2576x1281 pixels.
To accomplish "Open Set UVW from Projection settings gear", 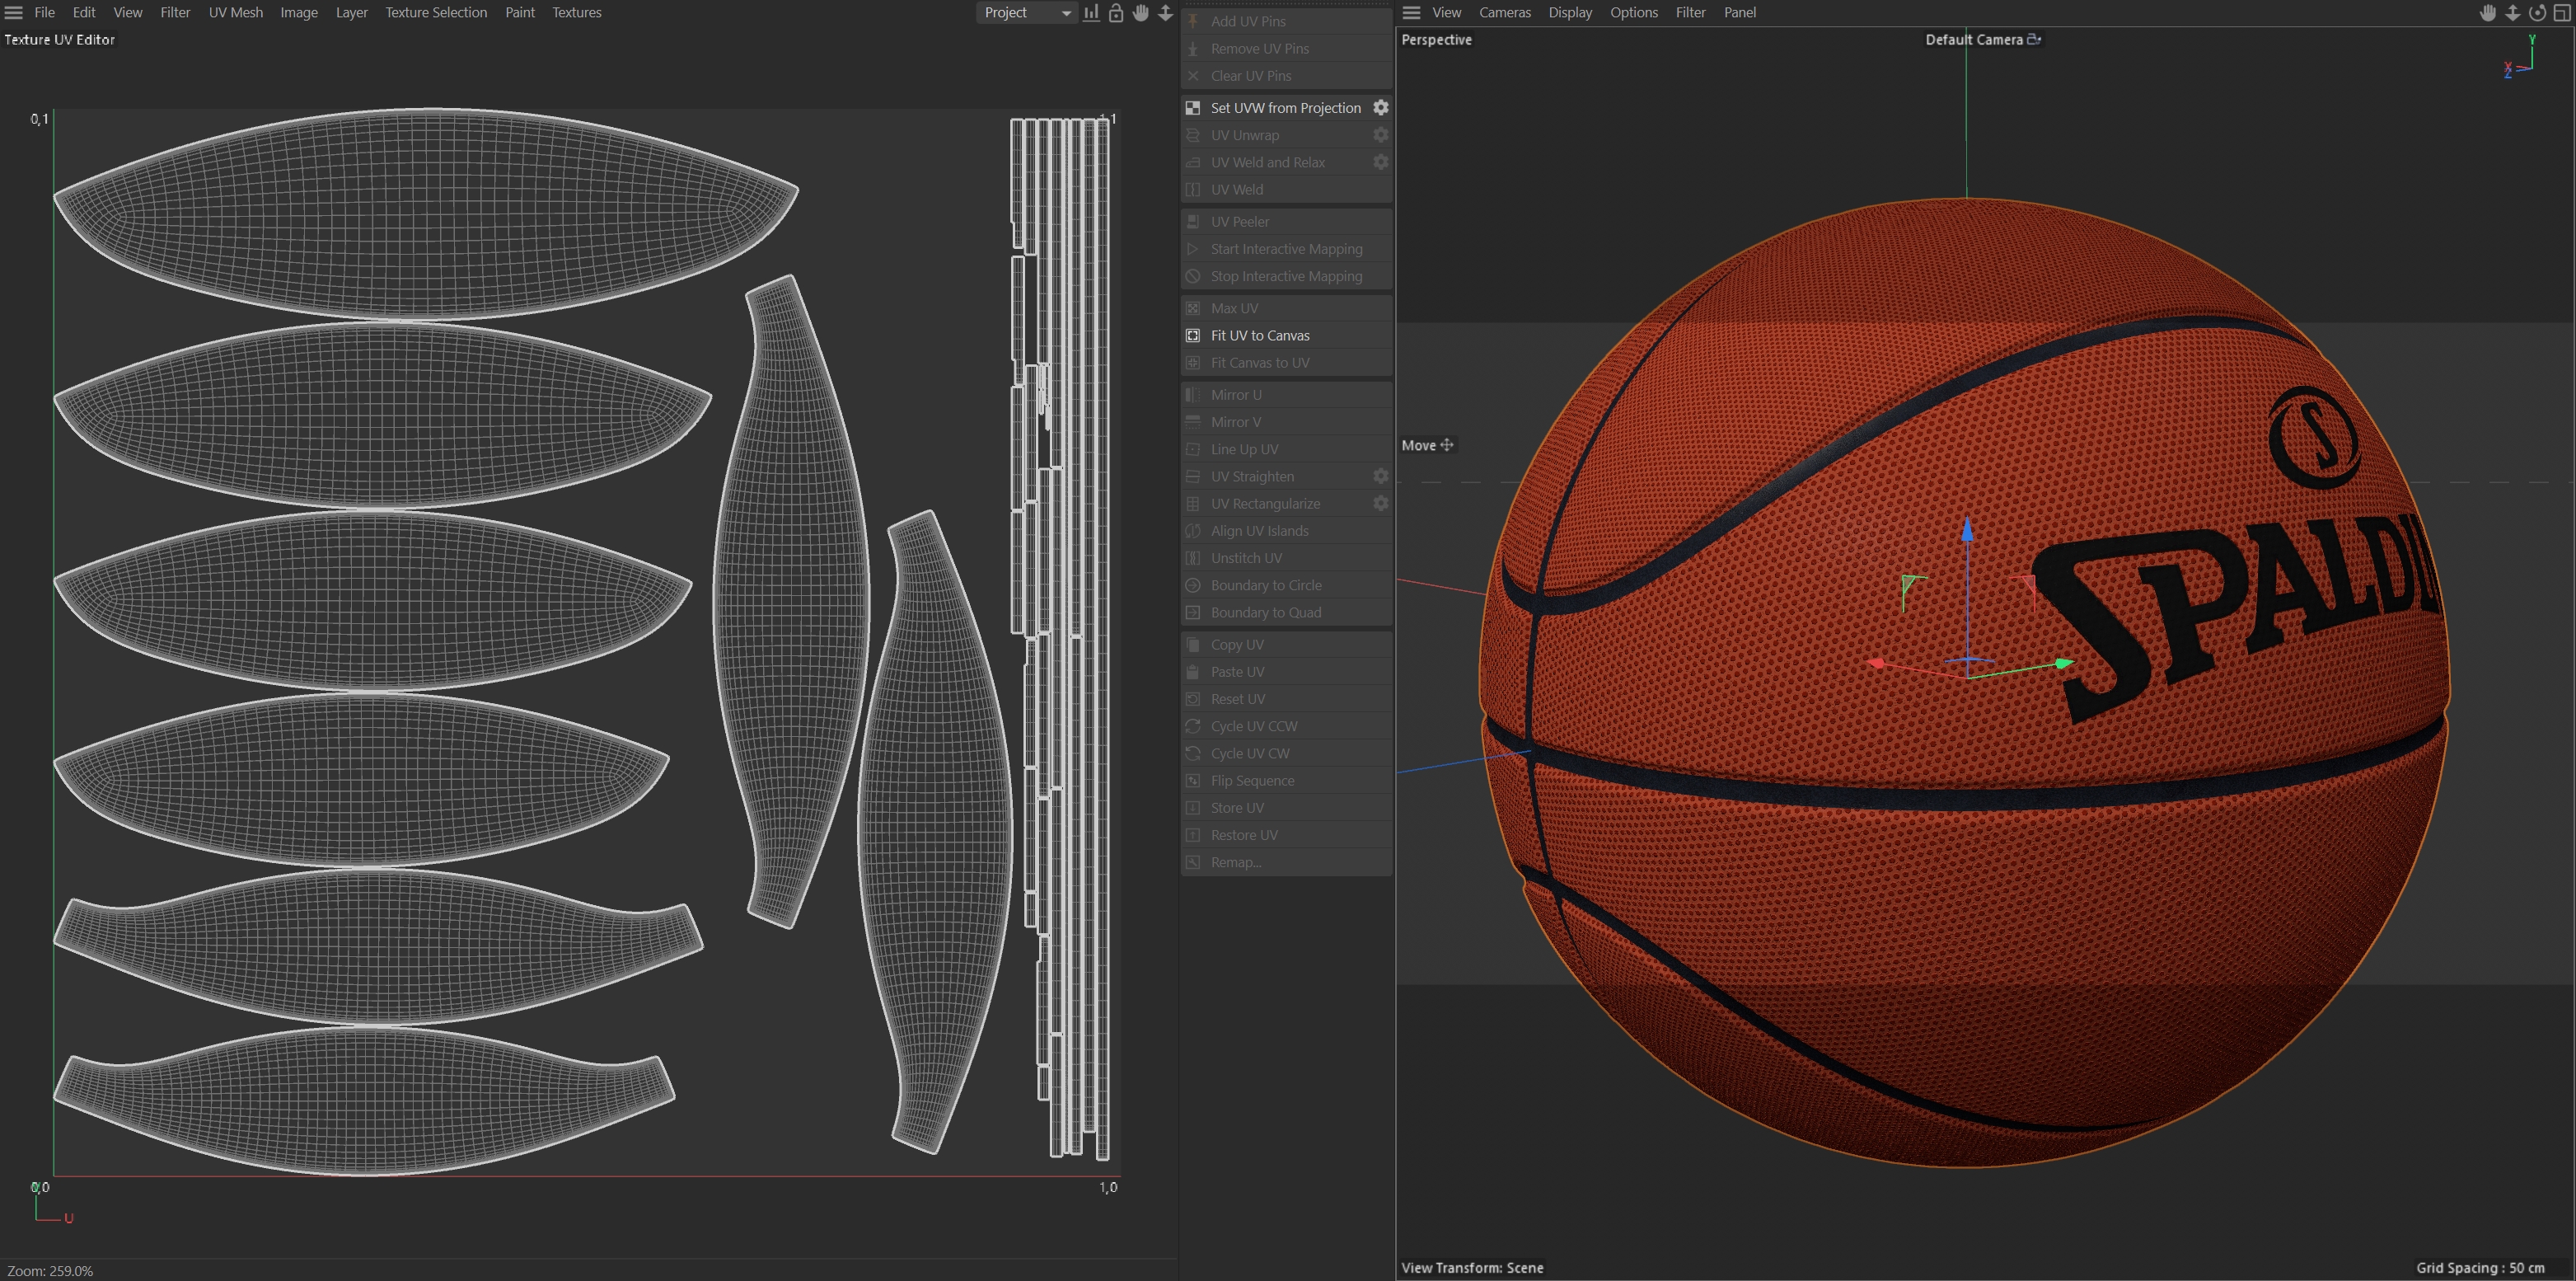I will [x=1380, y=107].
